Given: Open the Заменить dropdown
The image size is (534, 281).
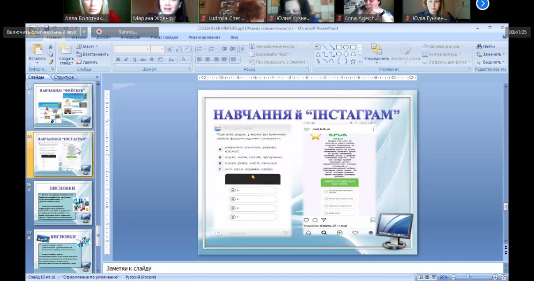Looking at the screenshot, I should point(490,54).
